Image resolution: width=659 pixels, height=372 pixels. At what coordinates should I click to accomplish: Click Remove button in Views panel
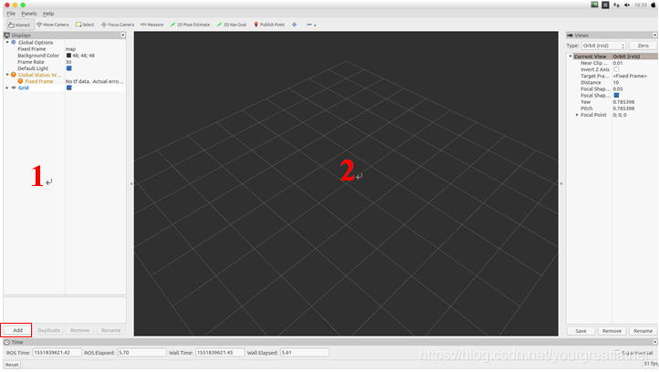612,331
